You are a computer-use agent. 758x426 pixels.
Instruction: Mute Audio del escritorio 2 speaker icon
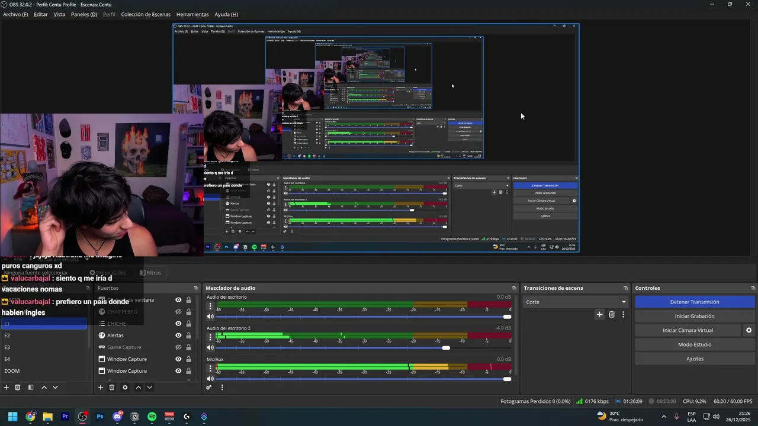click(x=210, y=347)
